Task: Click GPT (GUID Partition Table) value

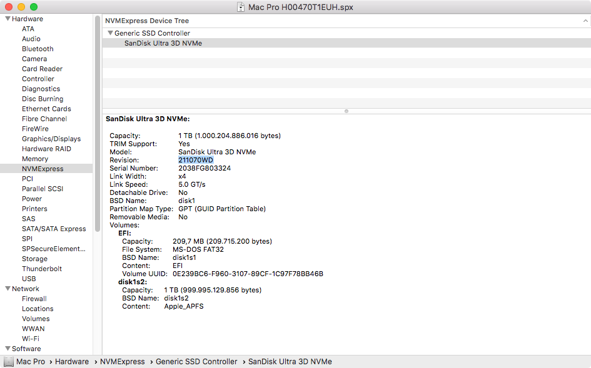Action: [222, 209]
